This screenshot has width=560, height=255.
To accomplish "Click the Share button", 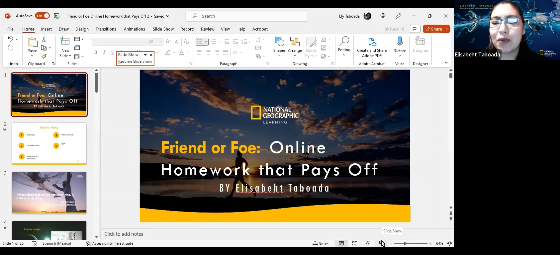I will tap(434, 29).
